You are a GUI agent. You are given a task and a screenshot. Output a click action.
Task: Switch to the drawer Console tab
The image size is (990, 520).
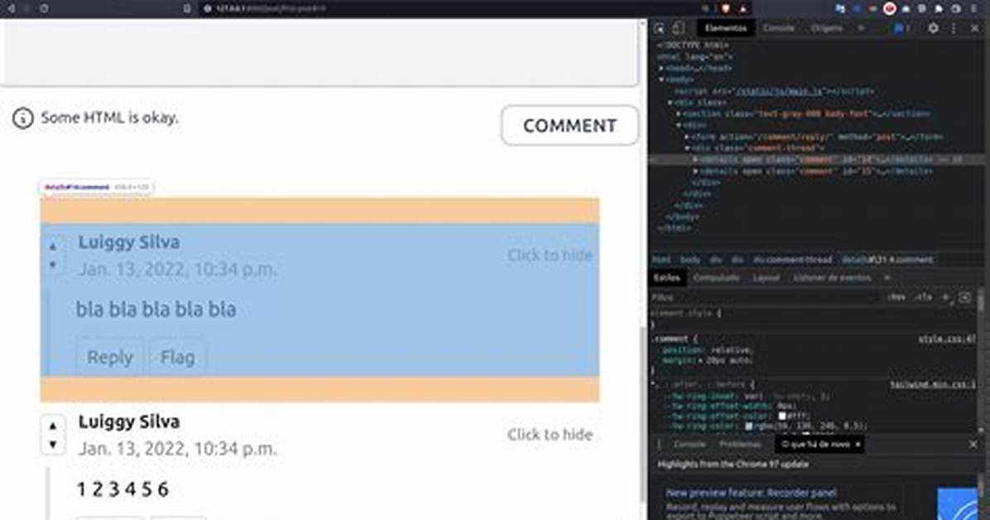(x=690, y=444)
